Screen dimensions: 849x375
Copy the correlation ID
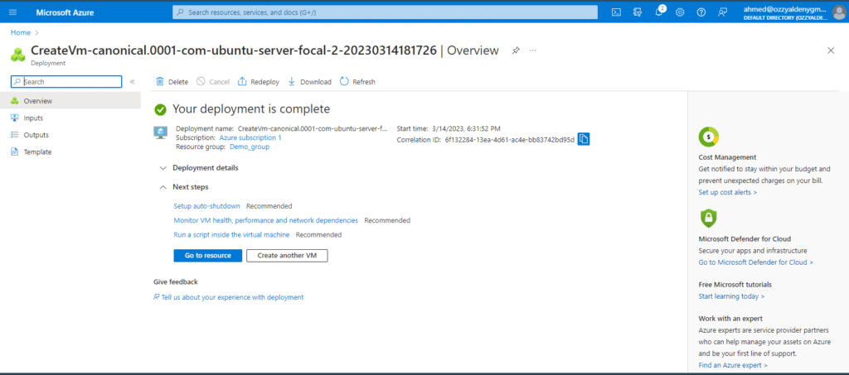[x=583, y=139]
